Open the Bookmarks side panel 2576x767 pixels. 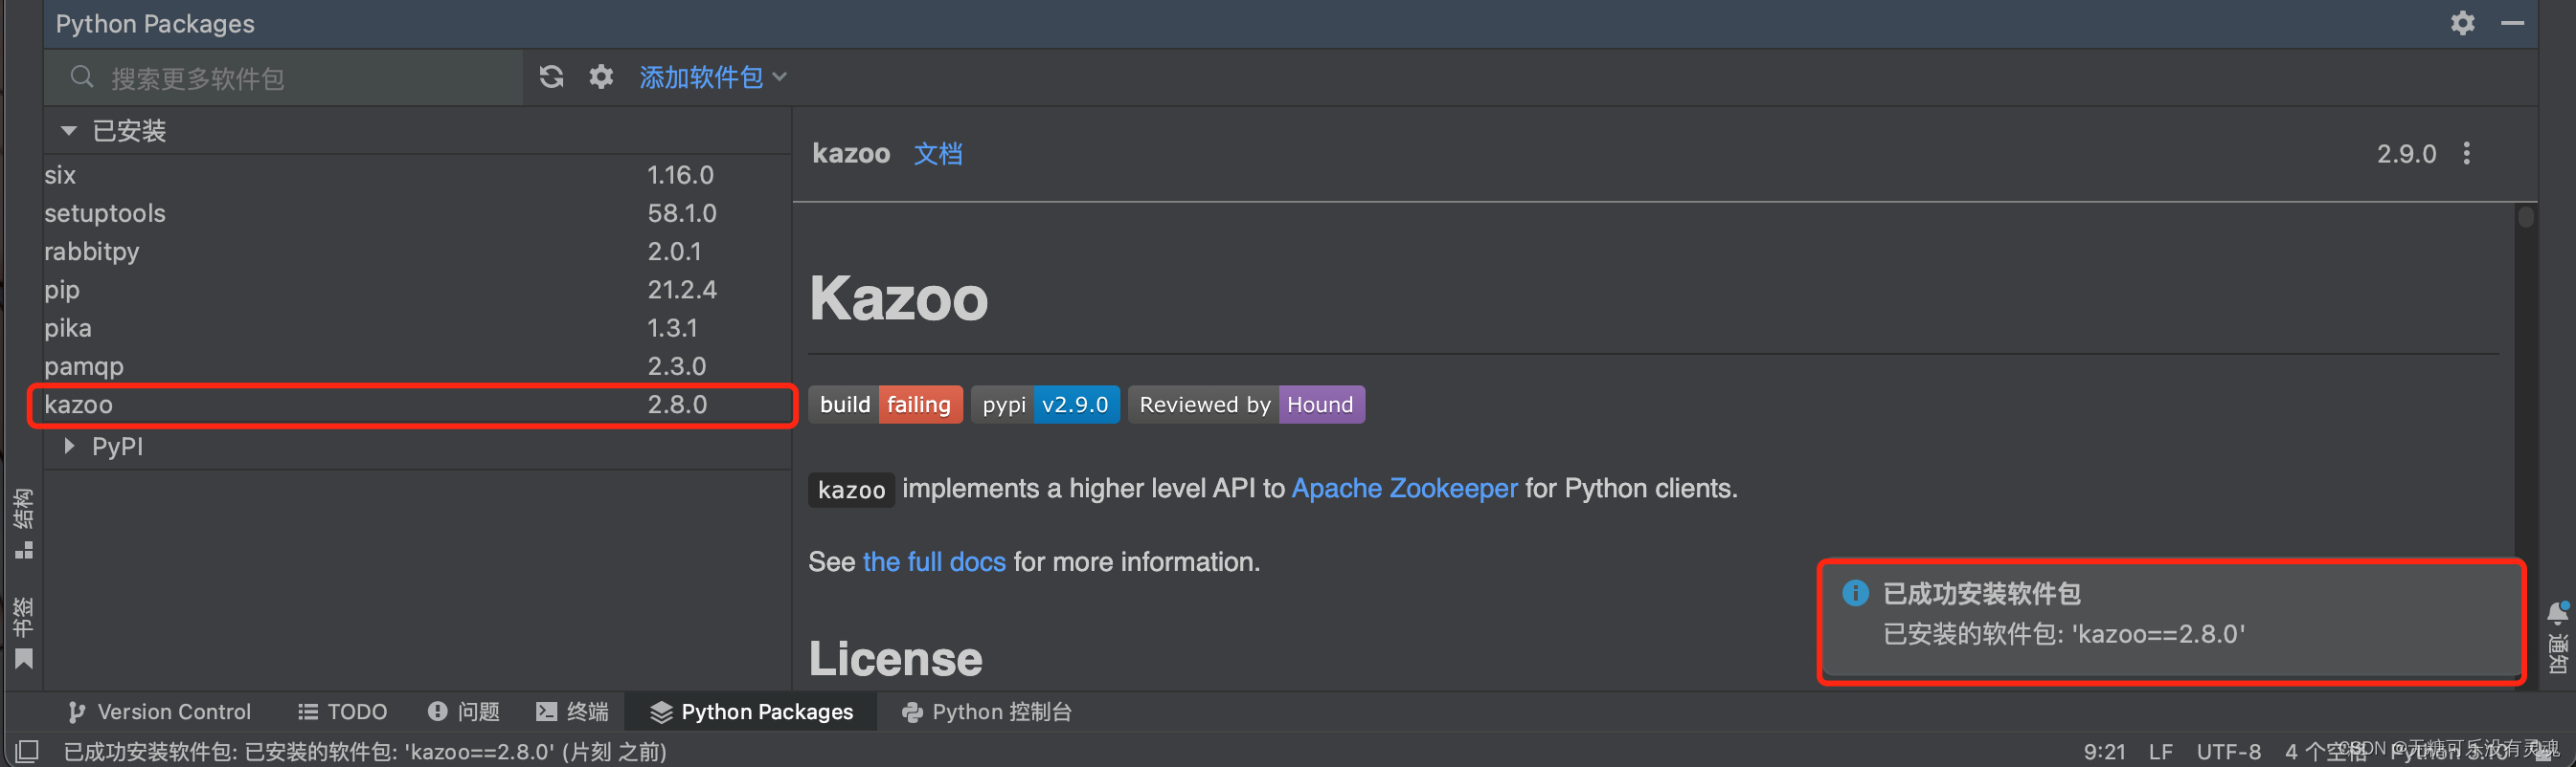tap(23, 633)
